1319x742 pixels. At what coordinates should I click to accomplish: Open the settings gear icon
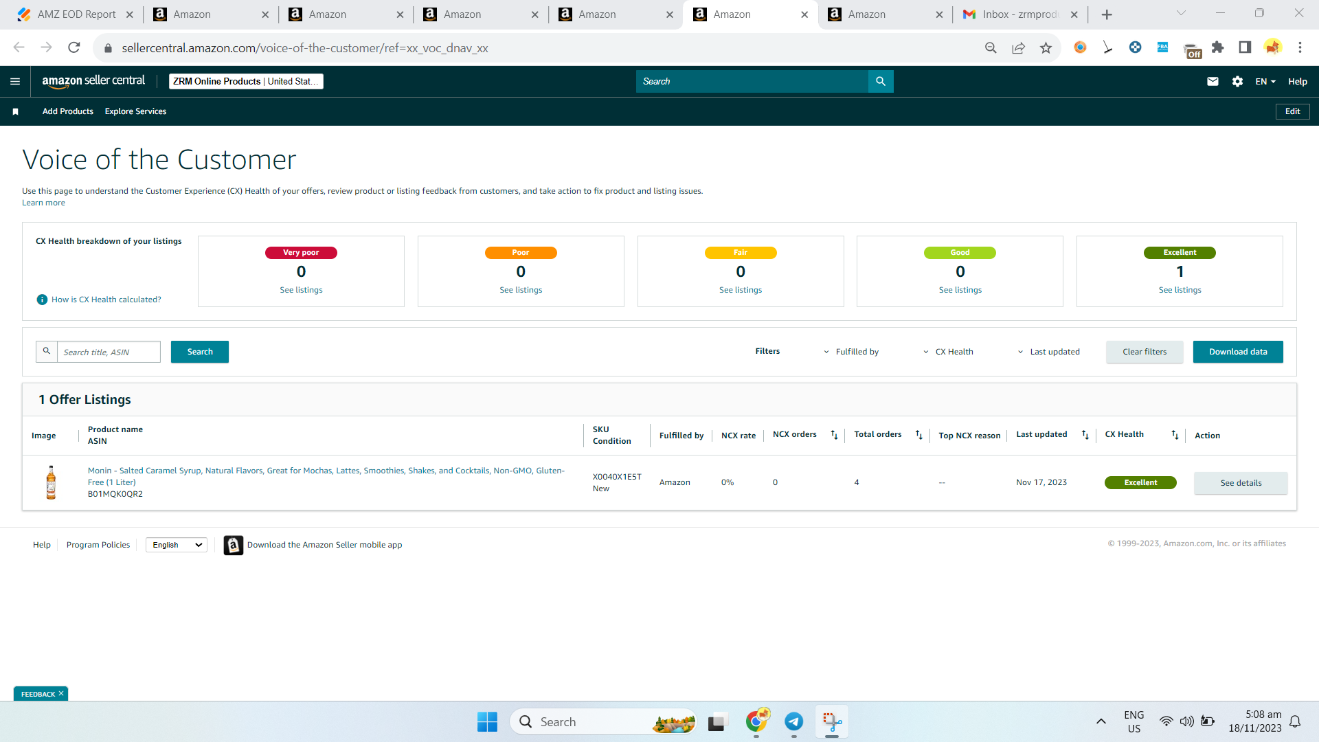coord(1237,81)
